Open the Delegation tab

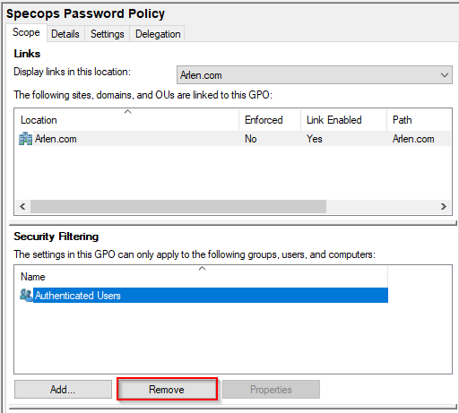(x=158, y=34)
